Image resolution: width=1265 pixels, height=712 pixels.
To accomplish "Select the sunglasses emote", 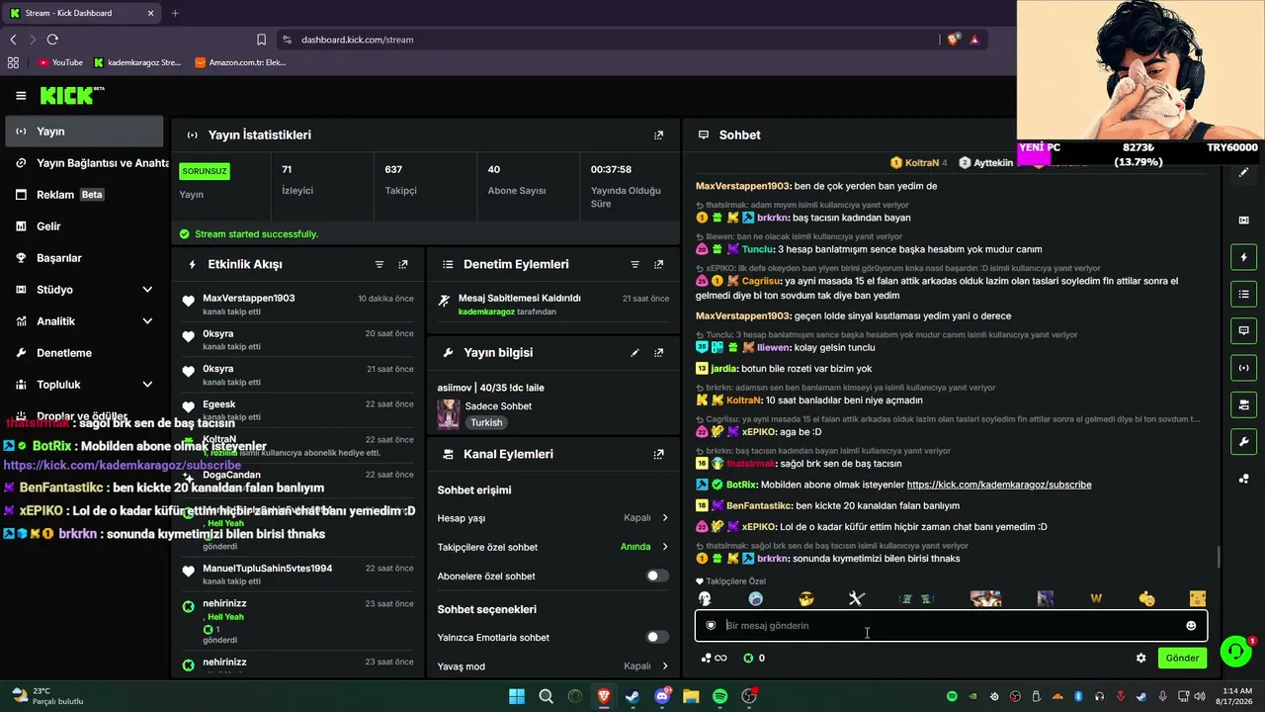I will tap(806, 599).
